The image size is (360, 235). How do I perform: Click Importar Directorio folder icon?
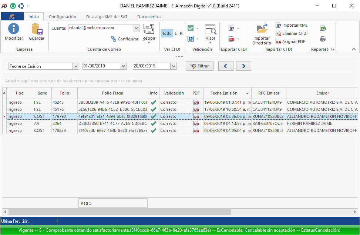tap(262, 30)
